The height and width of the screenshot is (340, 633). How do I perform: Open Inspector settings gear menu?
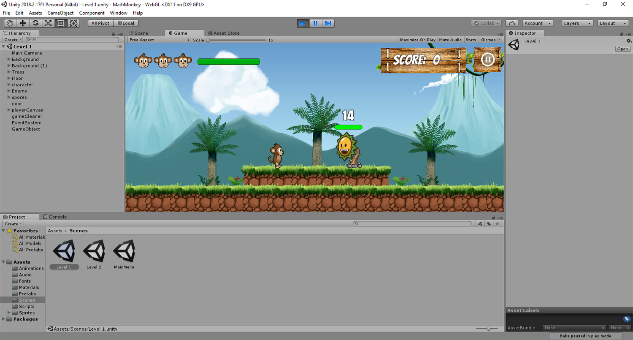click(x=629, y=41)
